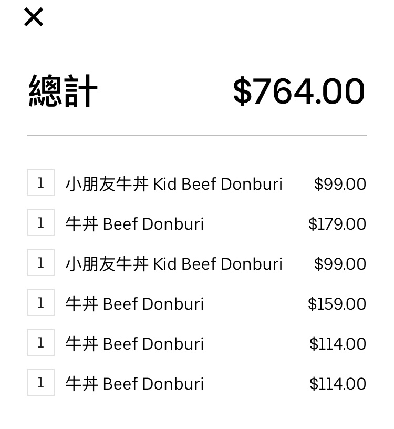Click the second Kid Beef Donburi quantity box
This screenshot has height=429, width=394.
41,263
